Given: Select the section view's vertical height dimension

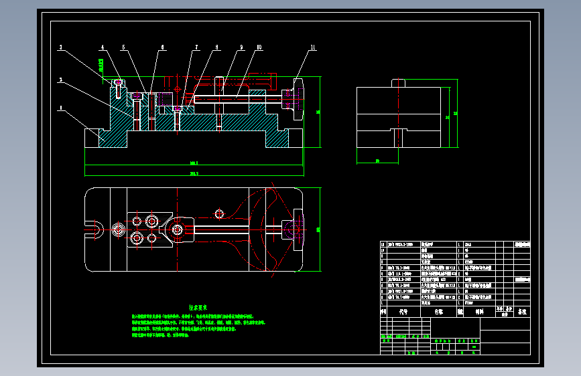Looking at the screenshot, I should click(318, 112).
